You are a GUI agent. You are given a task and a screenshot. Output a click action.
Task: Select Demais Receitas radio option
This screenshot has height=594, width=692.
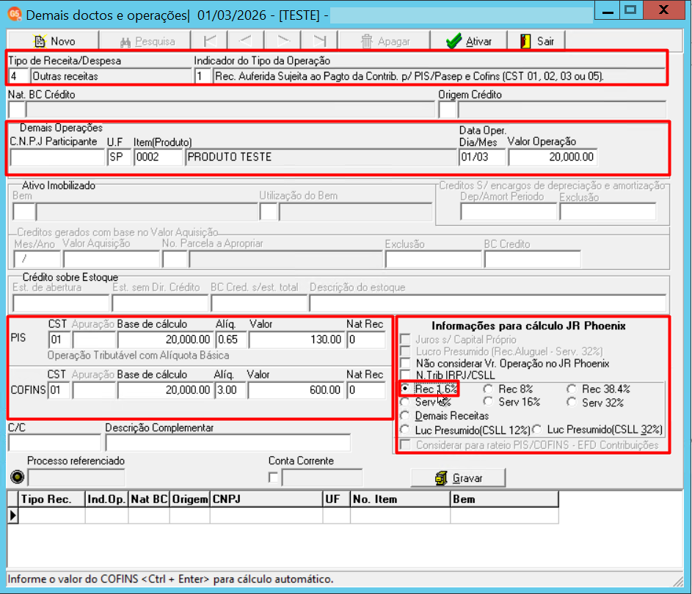tap(404, 415)
